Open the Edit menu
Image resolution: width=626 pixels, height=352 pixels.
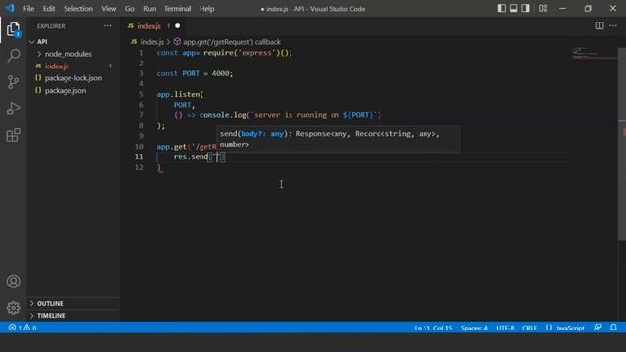[x=49, y=9]
